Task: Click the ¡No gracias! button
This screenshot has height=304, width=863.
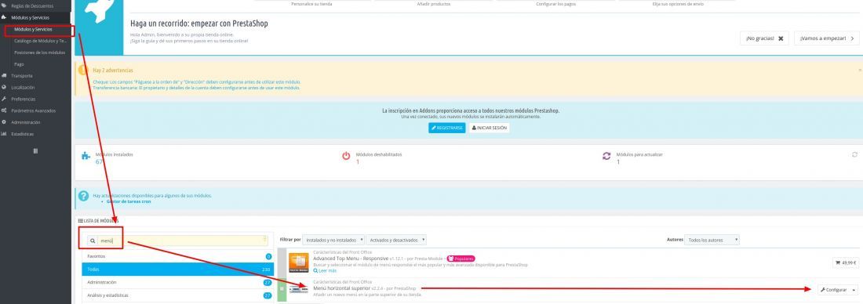Action: (x=764, y=38)
